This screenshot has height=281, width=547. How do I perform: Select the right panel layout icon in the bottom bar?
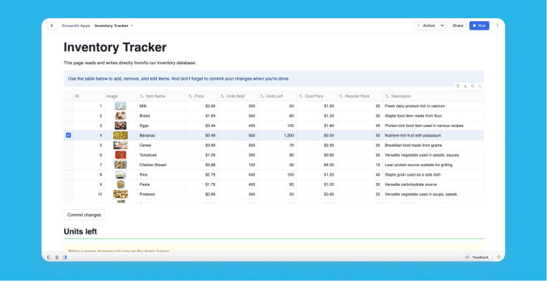(x=65, y=257)
